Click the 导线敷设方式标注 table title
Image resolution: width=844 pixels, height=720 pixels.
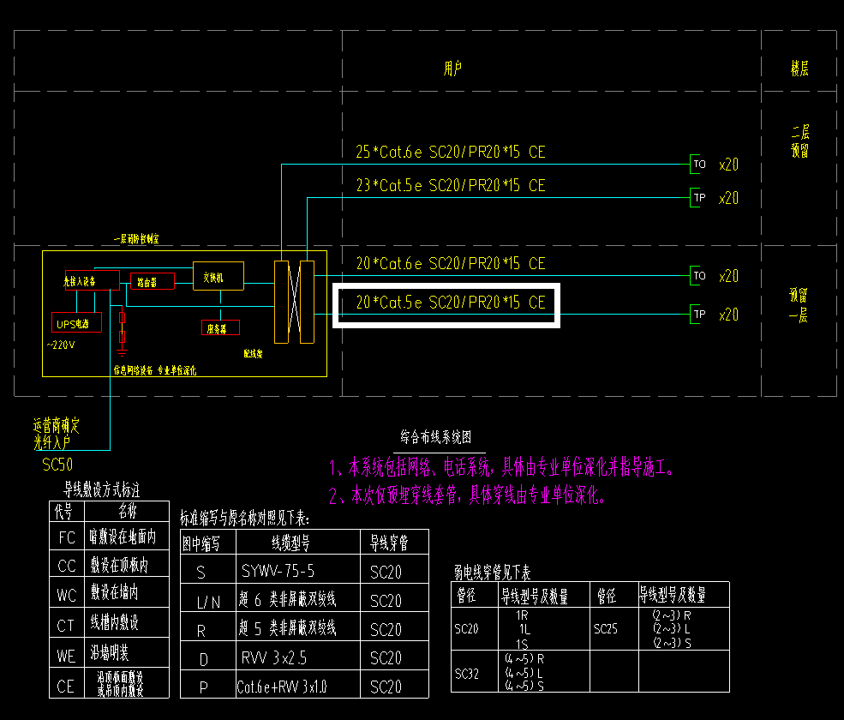tap(102, 489)
